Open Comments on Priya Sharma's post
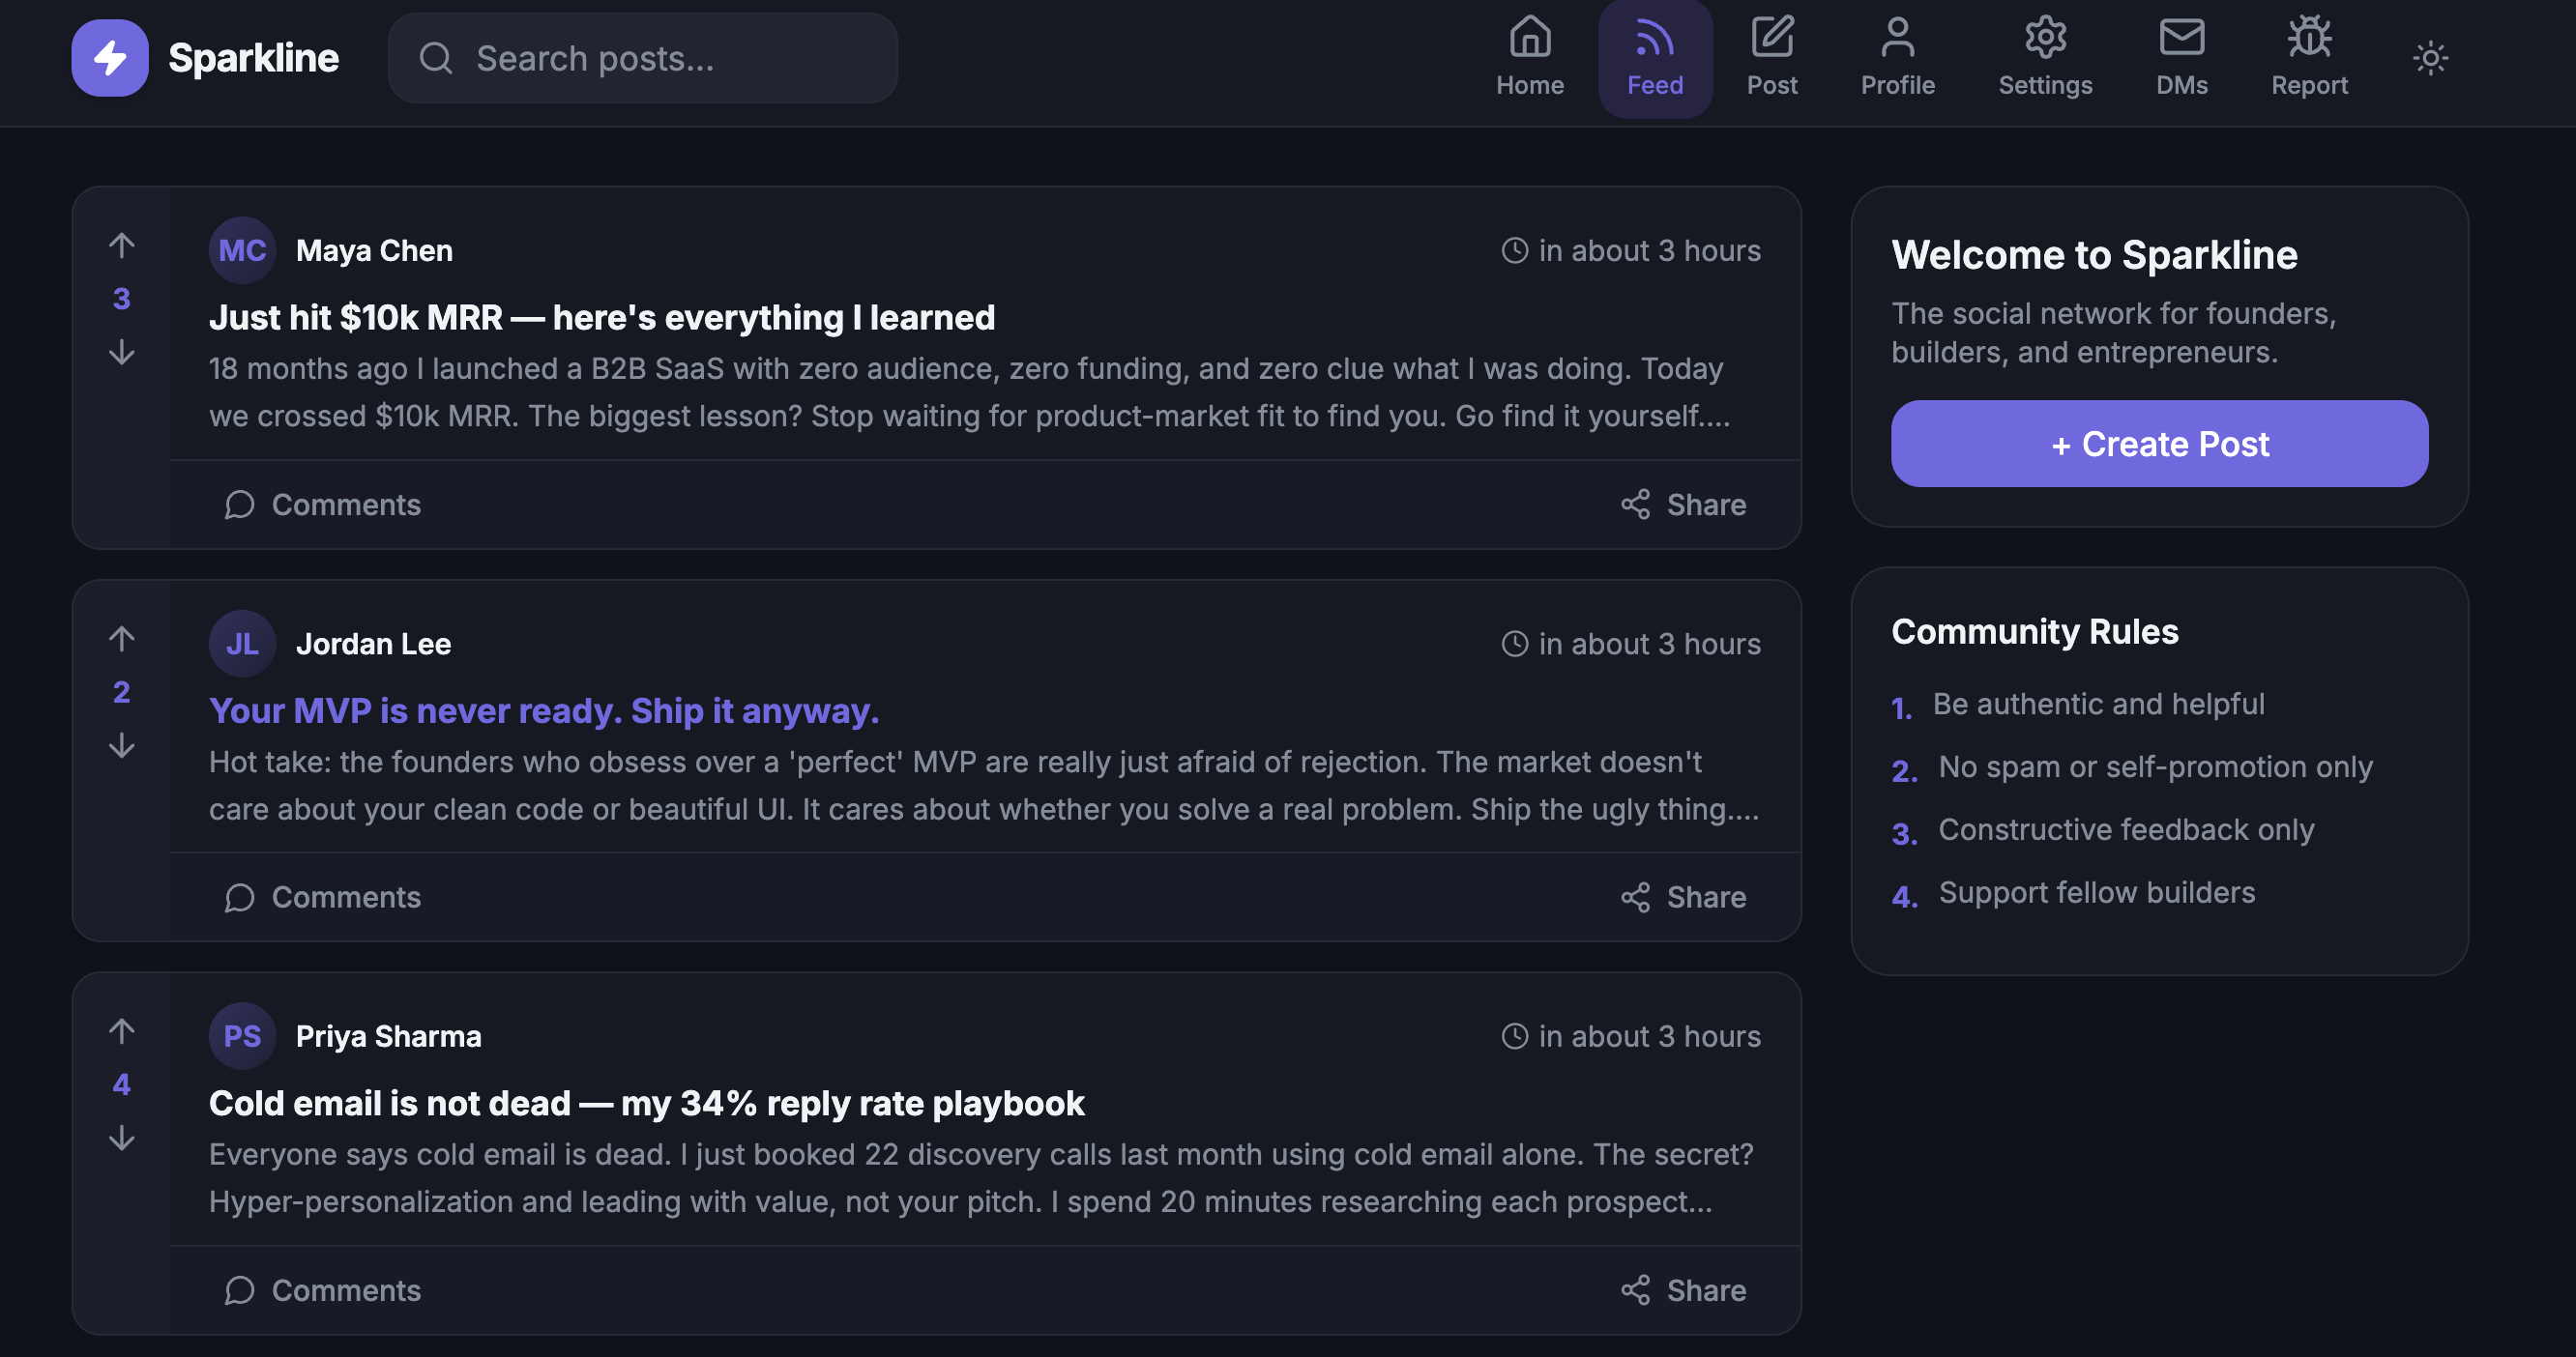The image size is (2576, 1357). [x=323, y=1290]
